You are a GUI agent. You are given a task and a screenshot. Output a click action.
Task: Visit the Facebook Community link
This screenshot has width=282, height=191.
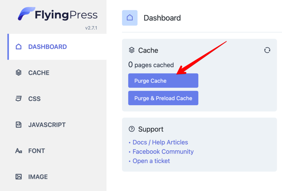(x=163, y=152)
